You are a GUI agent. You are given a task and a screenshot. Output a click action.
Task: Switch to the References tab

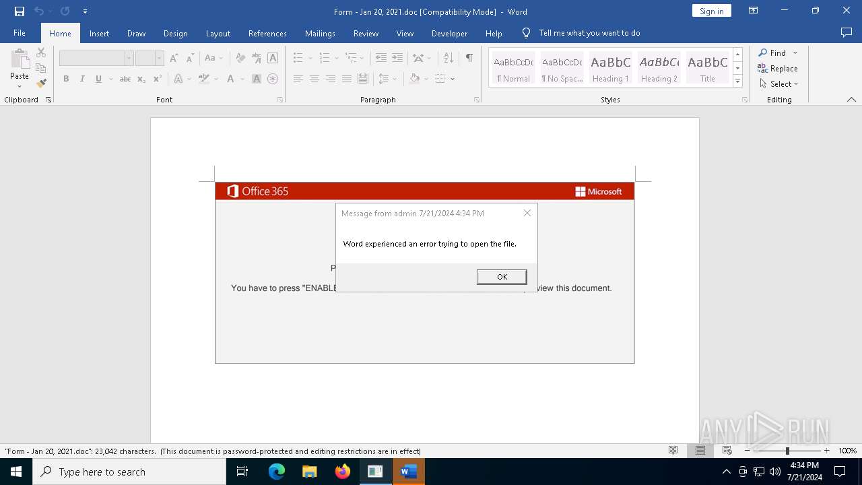267,33
